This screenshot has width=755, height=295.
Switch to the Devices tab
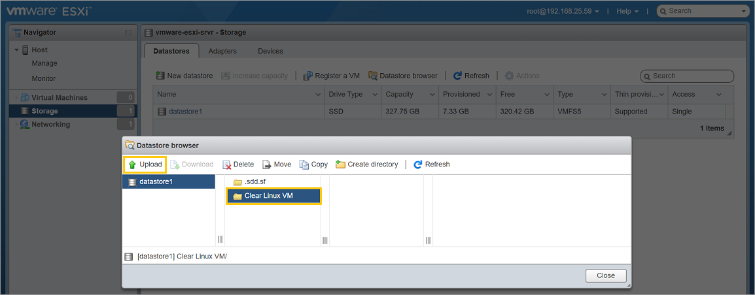(x=270, y=51)
